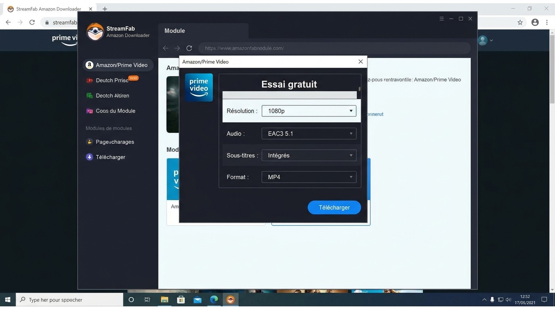Reload the Chrome page
555x310 pixels.
tap(32, 22)
